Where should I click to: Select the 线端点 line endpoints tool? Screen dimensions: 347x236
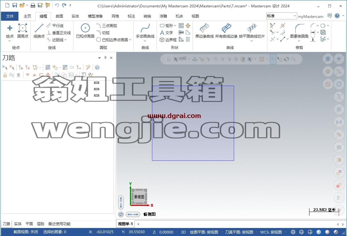[39, 31]
